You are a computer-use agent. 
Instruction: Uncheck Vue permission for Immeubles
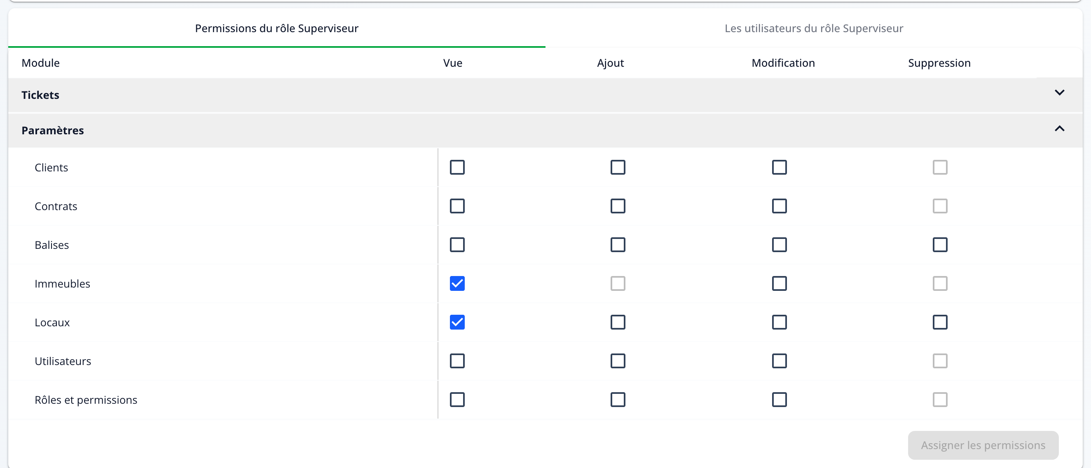click(x=457, y=283)
